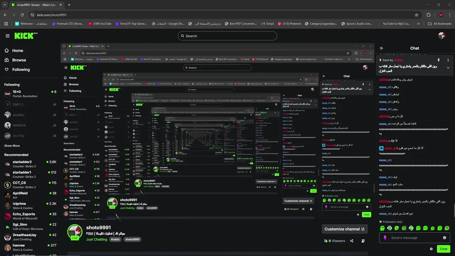Viewport: 455px width, 256px height.
Task: Open the Best PDF Converter bookmark
Action: 241,24
